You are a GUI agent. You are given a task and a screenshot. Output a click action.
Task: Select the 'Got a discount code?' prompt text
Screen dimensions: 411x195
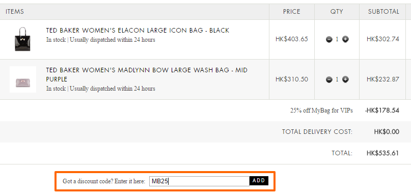[x=104, y=181]
